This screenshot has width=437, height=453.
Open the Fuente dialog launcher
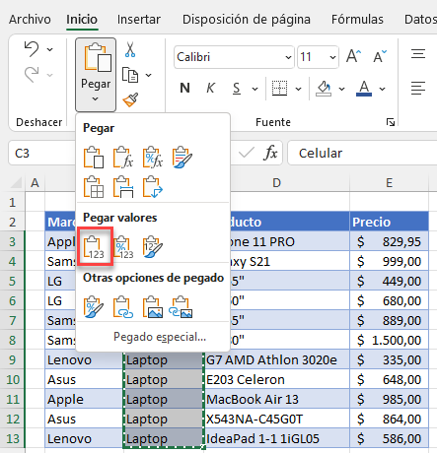pyautogui.click(x=391, y=122)
